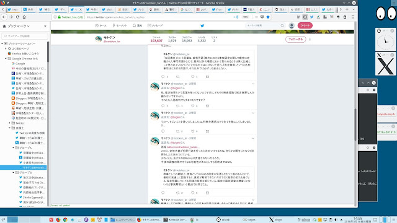Viewport: 397px width, 223px height.
Task: Open Twitter ホーム navigation link
Action: (x=100, y=25)
